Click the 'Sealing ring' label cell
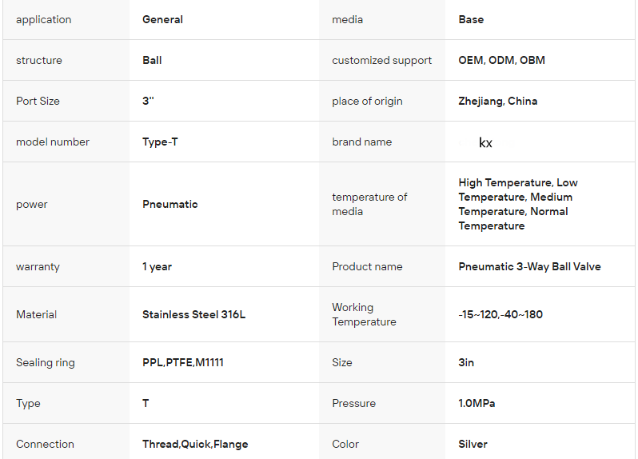 tap(45, 362)
